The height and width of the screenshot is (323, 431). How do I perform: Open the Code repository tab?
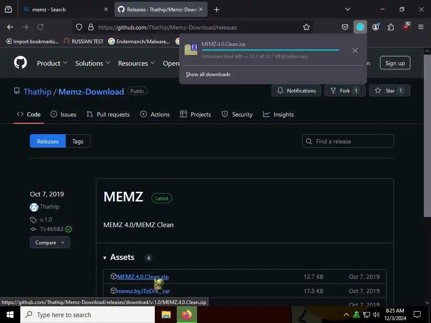point(29,114)
